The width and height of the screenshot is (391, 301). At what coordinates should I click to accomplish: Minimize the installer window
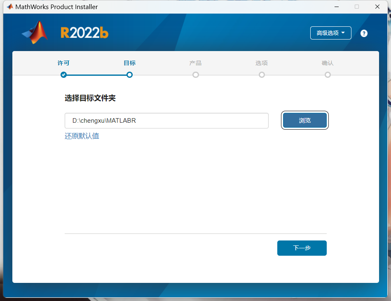coord(337,7)
